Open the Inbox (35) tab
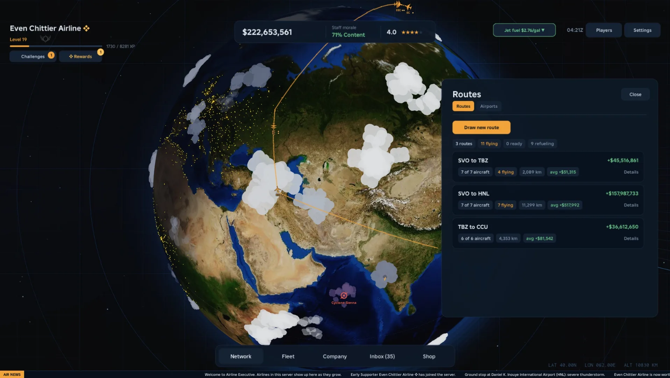The height and width of the screenshot is (378, 670). 382,356
